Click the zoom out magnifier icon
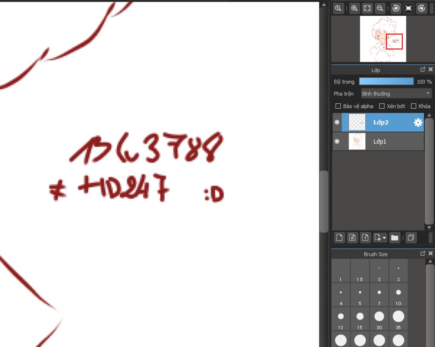 point(380,8)
